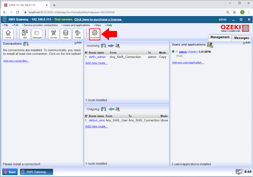Add a connection via Connections Add button

[x=78, y=43]
